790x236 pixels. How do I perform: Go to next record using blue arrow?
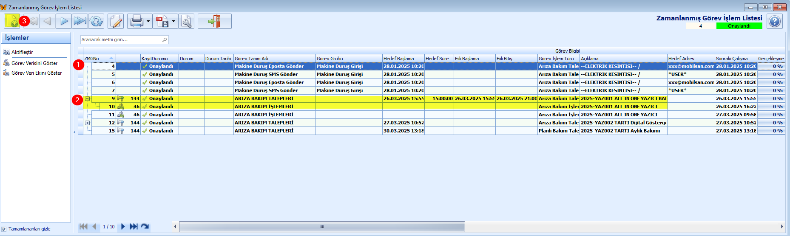[x=64, y=21]
